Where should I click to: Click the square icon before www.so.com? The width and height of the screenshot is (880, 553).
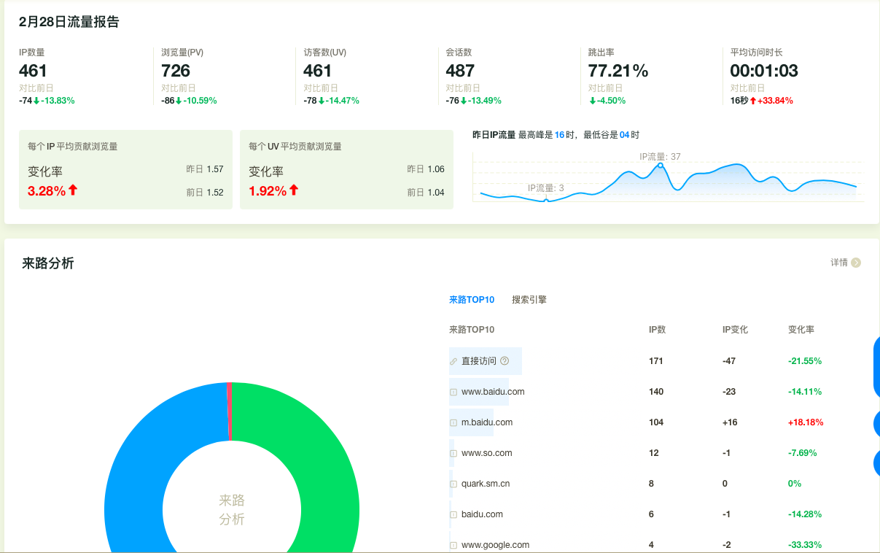coord(453,453)
